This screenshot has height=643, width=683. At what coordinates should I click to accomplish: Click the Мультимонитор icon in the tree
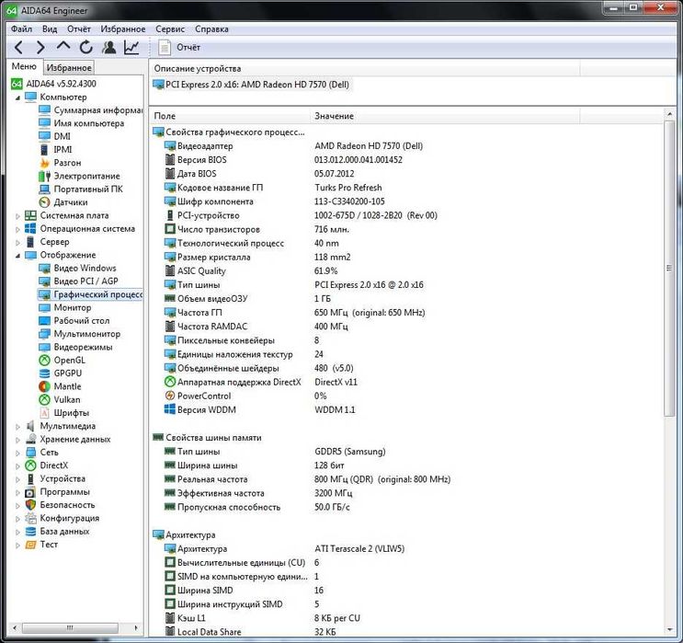(44, 334)
